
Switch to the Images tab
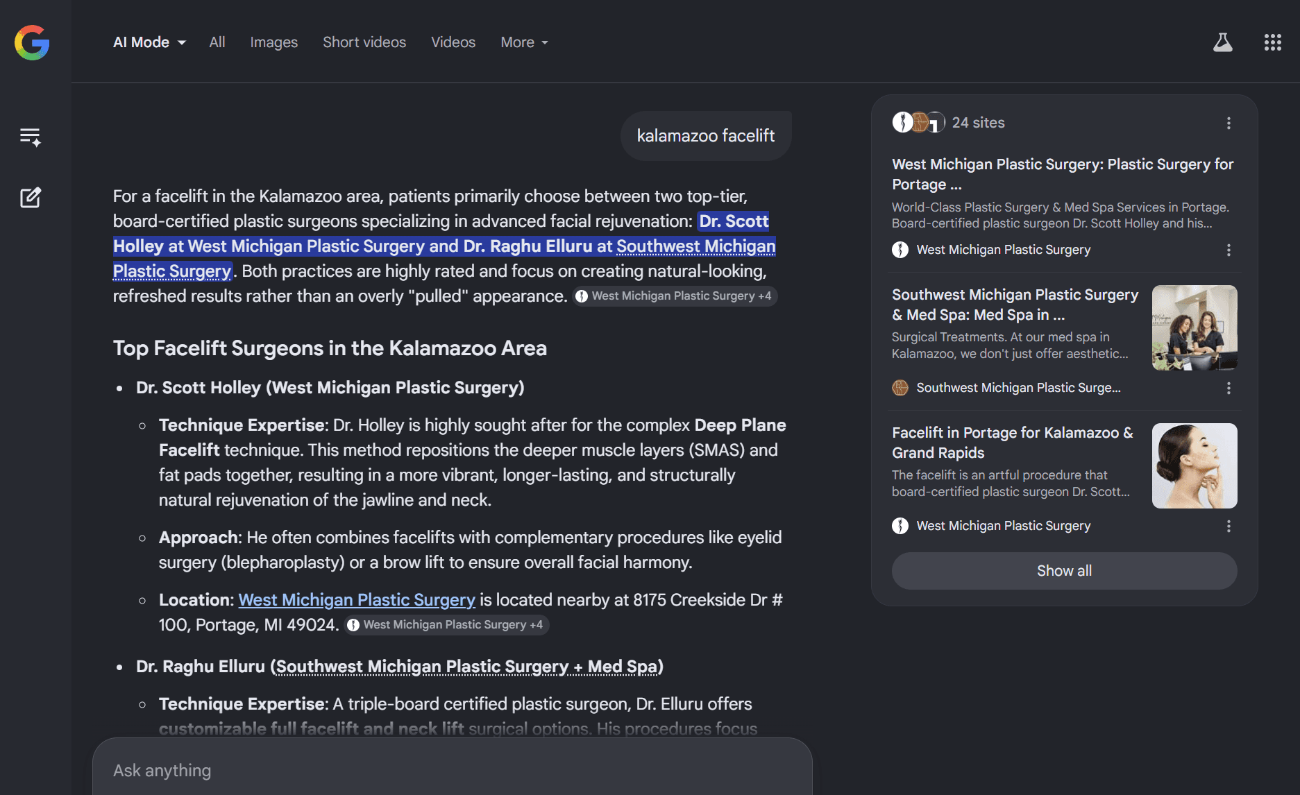273,42
